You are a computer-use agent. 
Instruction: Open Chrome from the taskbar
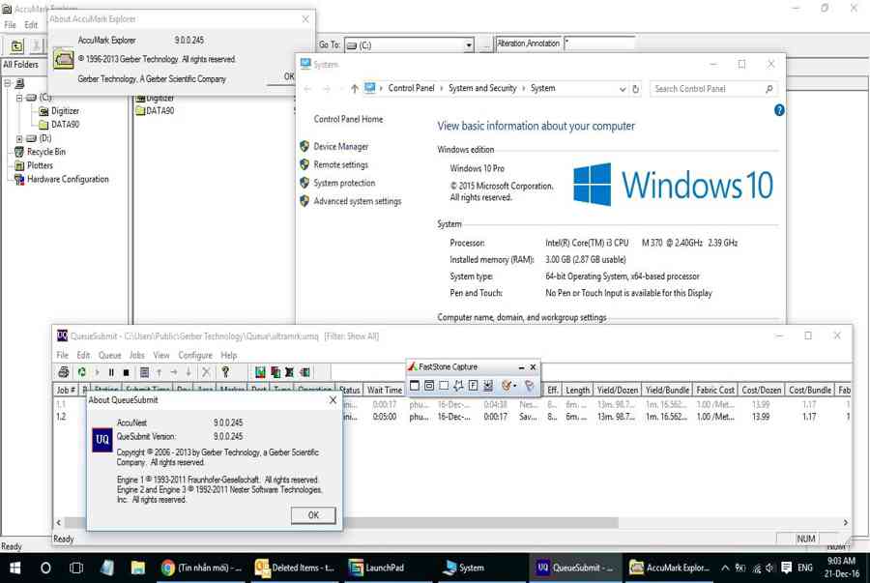pyautogui.click(x=167, y=568)
